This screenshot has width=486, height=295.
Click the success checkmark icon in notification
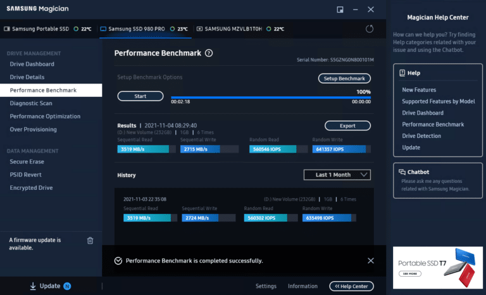118,261
